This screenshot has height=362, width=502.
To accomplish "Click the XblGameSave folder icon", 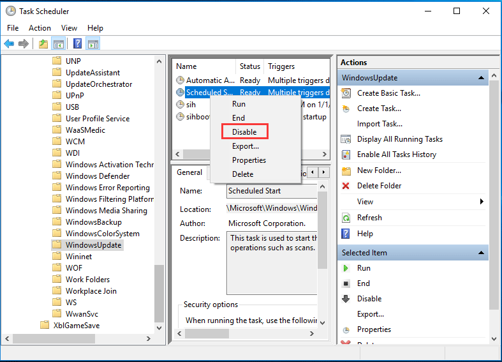I will [45, 325].
